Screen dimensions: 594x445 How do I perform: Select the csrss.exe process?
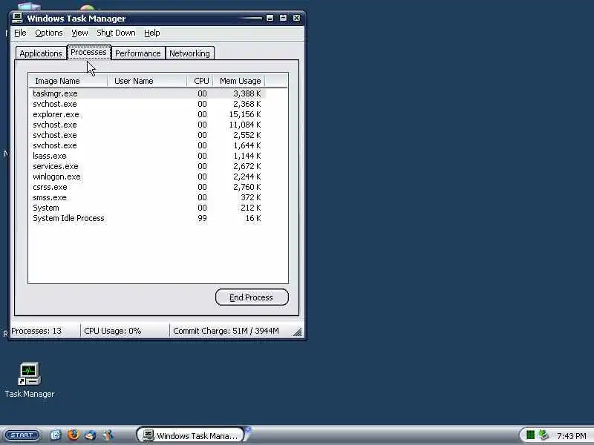click(x=147, y=188)
